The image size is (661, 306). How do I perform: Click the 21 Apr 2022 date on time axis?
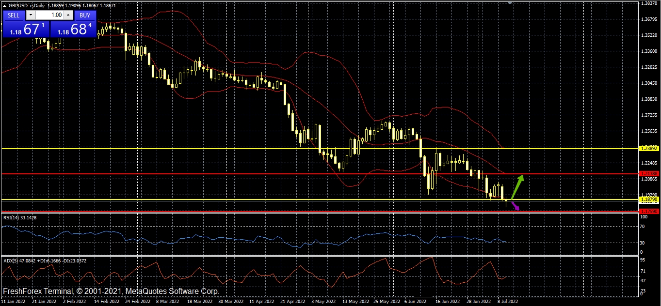[293, 301]
